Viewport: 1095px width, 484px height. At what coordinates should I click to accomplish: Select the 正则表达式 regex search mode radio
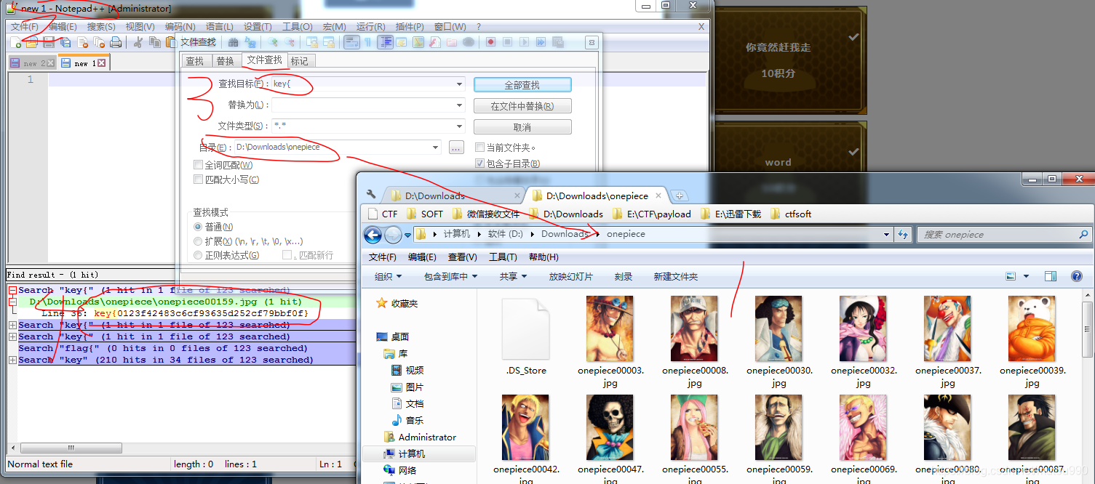click(x=198, y=255)
